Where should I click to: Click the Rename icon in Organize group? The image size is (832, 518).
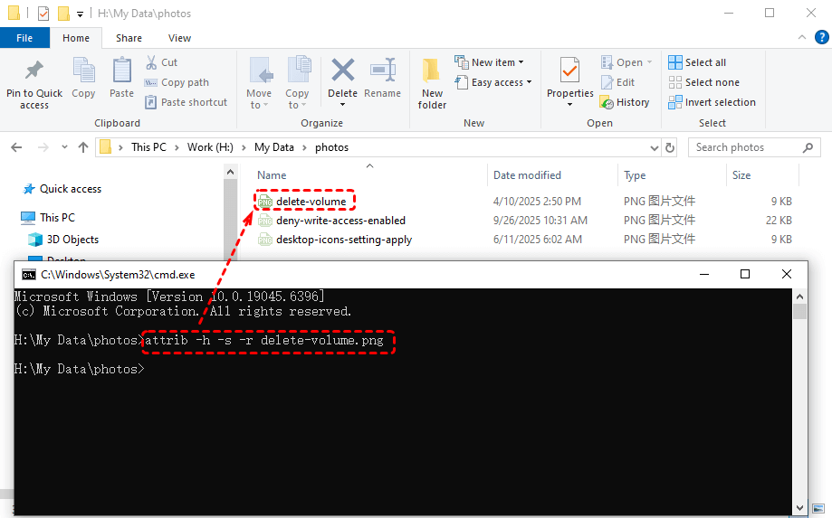pos(382,71)
